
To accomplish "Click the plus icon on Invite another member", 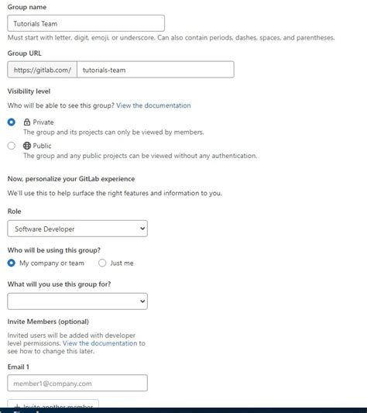I will coord(17,407).
